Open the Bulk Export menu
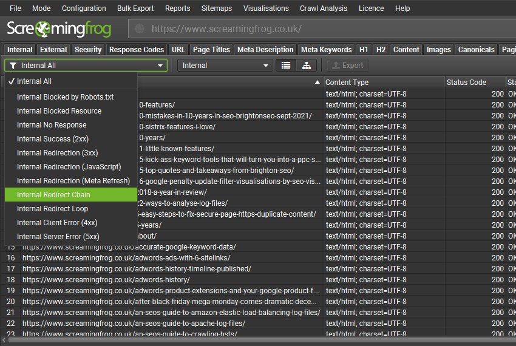Viewport: 516px width, 346px height. [135, 8]
